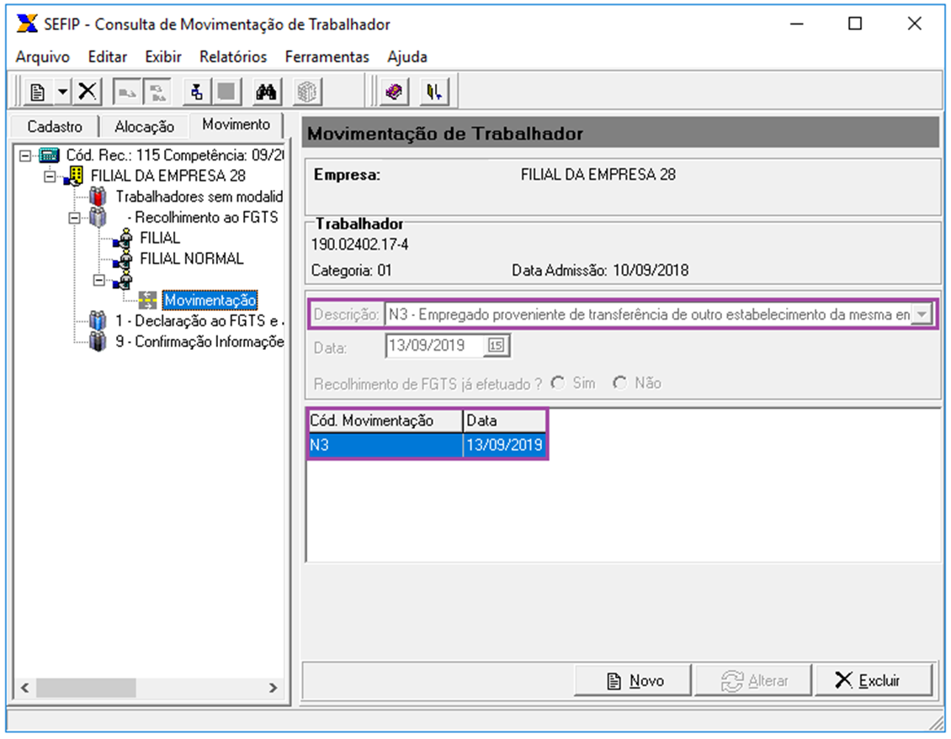Click the Data column header
The image size is (951, 739).
pos(505,420)
